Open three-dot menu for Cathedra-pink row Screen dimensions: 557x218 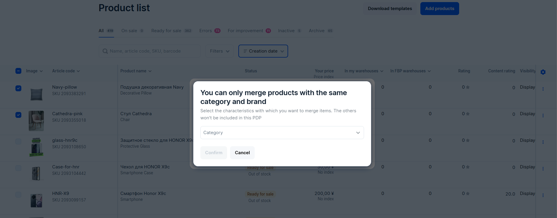(543, 115)
